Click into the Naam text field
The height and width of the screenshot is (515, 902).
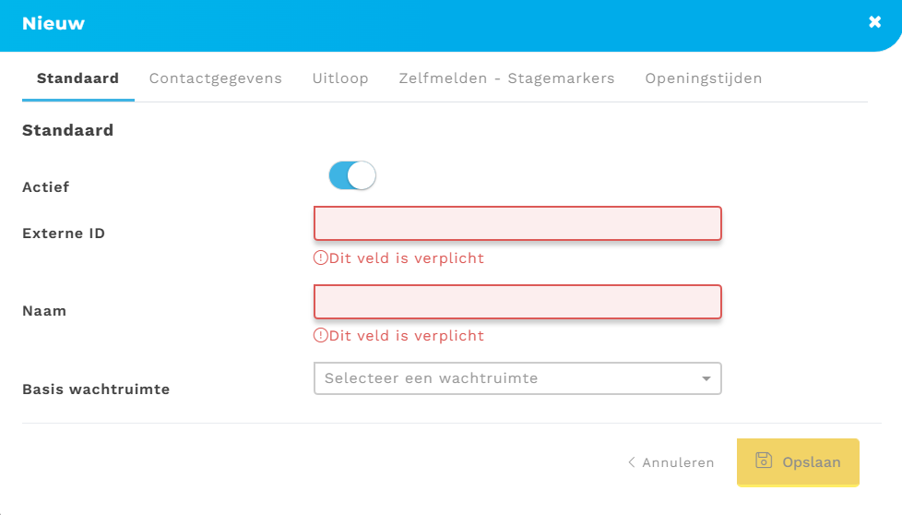tap(517, 302)
